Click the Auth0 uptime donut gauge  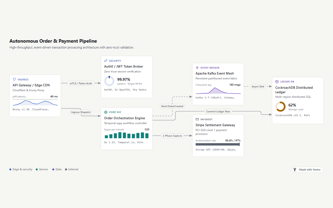click(x=109, y=81)
